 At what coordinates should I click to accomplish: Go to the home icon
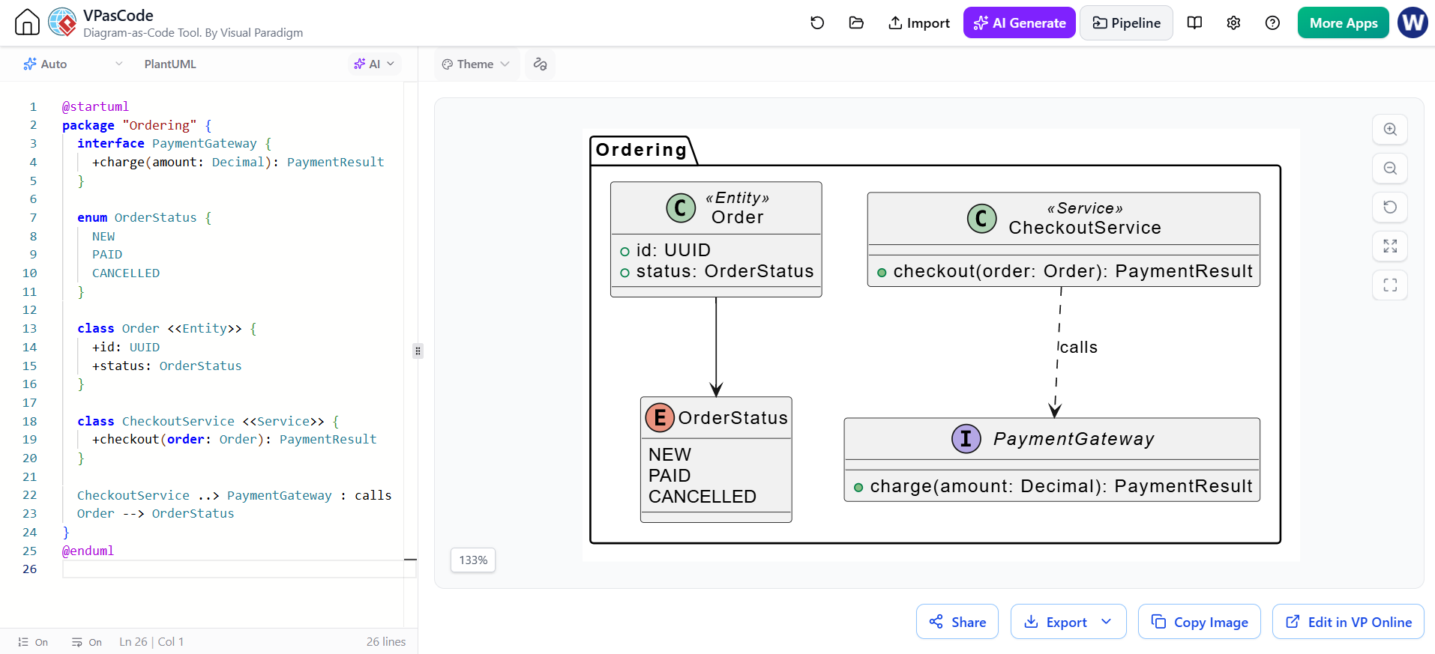coord(27,22)
